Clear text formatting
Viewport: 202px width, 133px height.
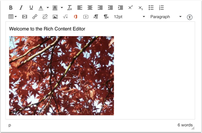70,7
